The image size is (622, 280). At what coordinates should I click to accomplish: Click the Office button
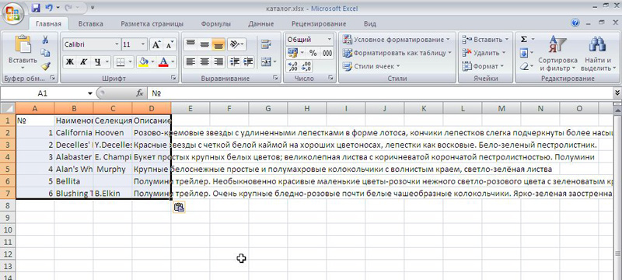click(x=13, y=13)
